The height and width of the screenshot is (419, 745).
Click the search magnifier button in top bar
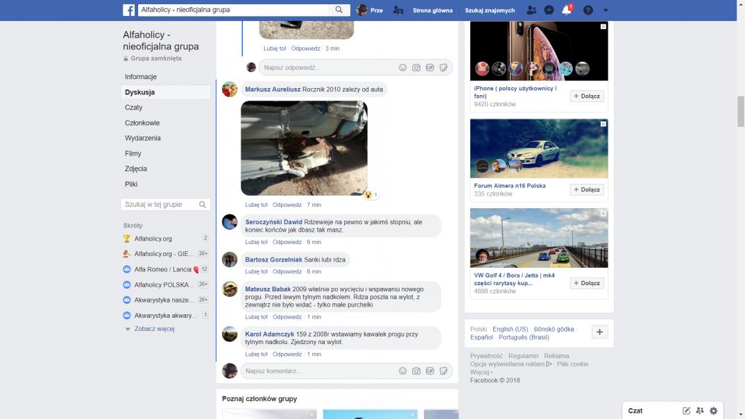coord(339,10)
